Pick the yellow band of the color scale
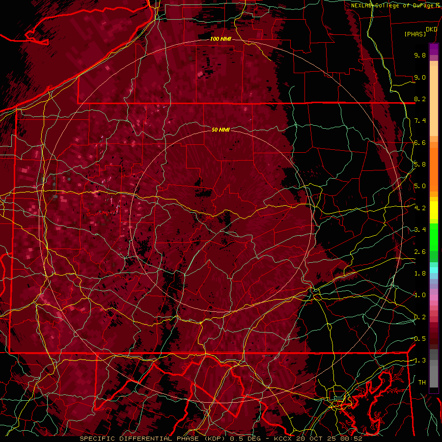This screenshot has height=442, width=442. click(x=434, y=210)
